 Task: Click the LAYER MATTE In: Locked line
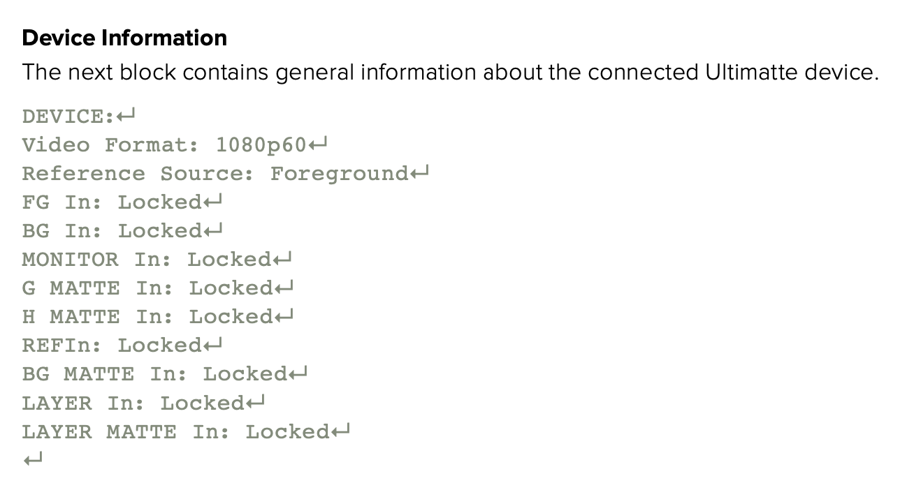(x=175, y=432)
